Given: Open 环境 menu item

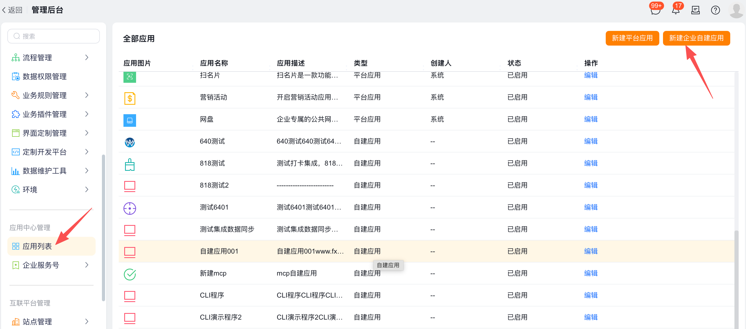Looking at the screenshot, I should point(51,189).
